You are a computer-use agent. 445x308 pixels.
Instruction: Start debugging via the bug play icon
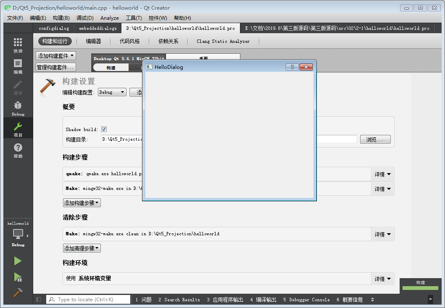18,277
